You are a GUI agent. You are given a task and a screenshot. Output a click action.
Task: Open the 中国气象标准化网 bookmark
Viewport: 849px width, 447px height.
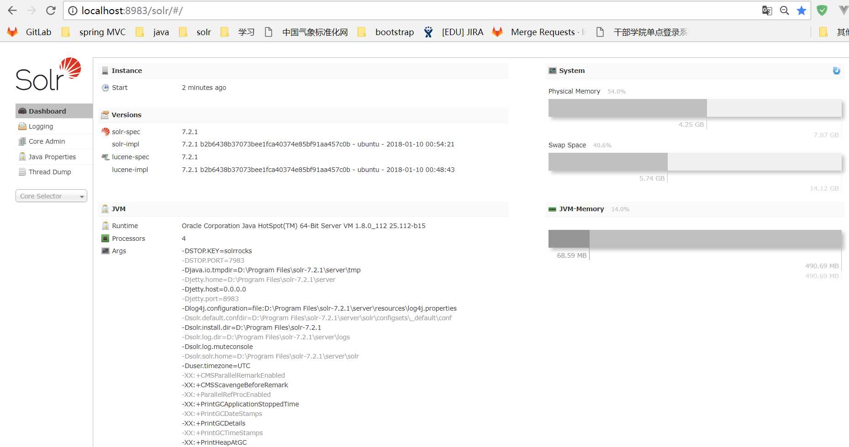click(306, 32)
